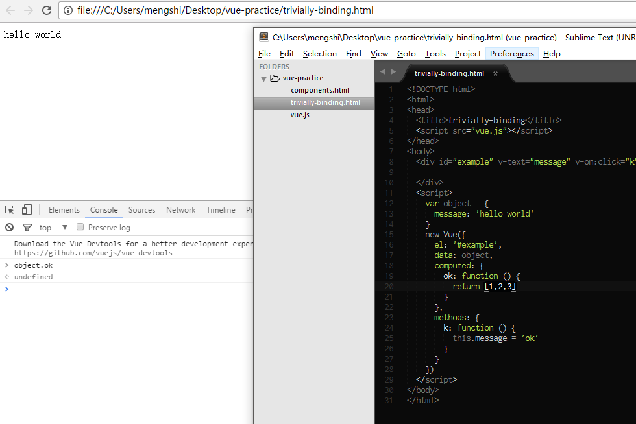This screenshot has width=636, height=424.
Task: Click the Sublime Text app icon in title bar
Action: [x=264, y=37]
